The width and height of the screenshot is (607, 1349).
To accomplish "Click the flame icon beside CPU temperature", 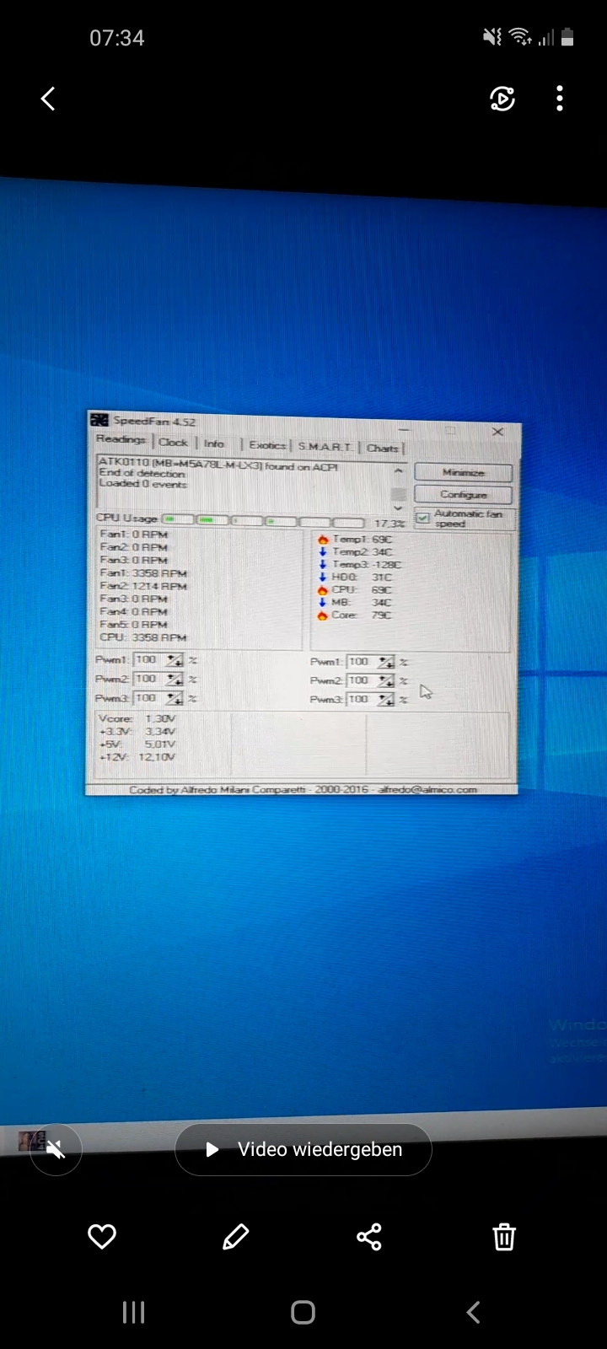I will (x=322, y=589).
